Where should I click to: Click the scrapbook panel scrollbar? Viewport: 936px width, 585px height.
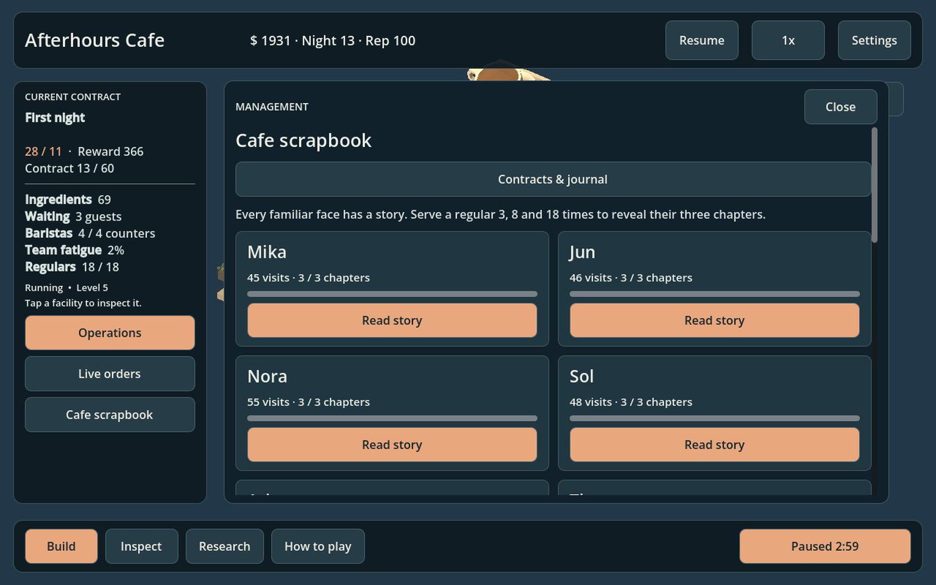click(874, 185)
